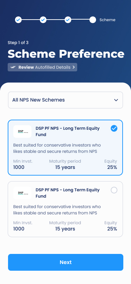Click the 15 years maturity in second card
131x284 pixels.
click(65, 229)
